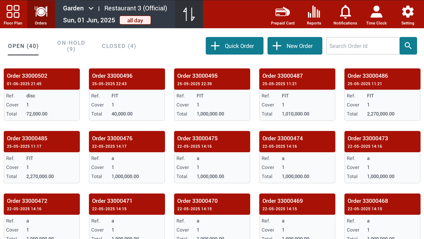The image size is (424, 239).
Task: Click the timestamp 25-05-2025 22:39
Action: tap(195, 84)
